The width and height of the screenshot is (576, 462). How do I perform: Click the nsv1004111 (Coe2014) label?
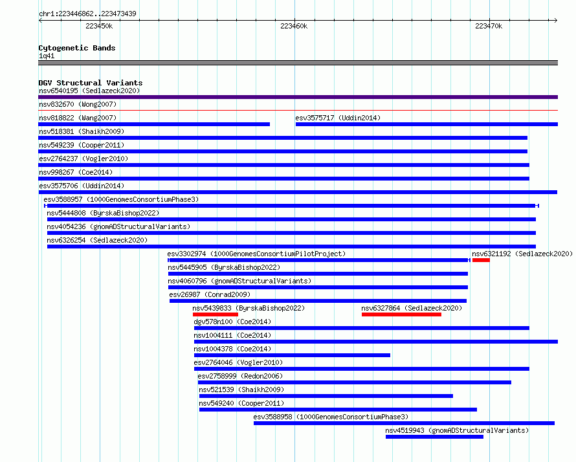pyautogui.click(x=232, y=335)
